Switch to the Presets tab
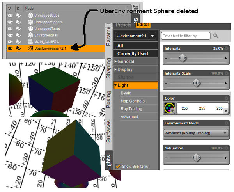Viewport: 234px width, 192px height. (x=123, y=25)
